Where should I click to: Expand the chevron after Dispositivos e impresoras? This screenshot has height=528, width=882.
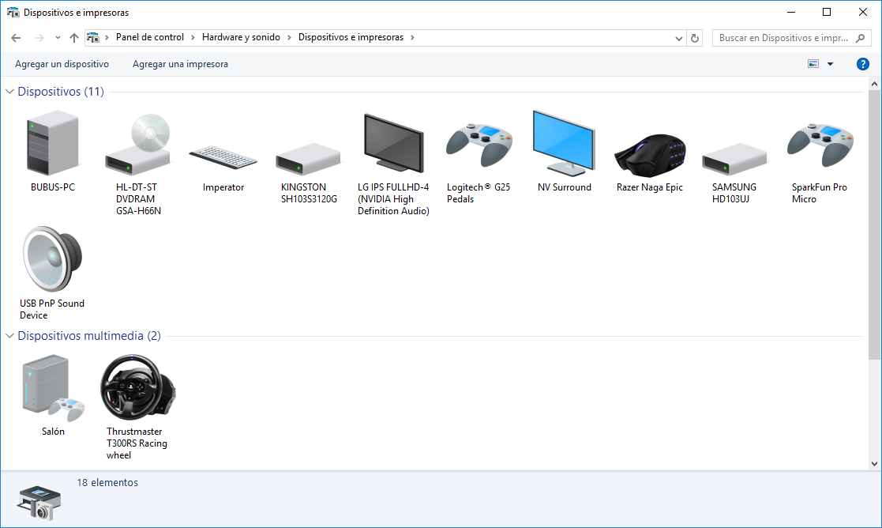[x=412, y=37]
